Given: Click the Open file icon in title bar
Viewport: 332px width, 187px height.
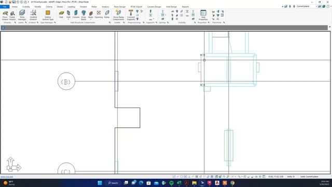Looking at the screenshot, I should [x=10, y=2].
